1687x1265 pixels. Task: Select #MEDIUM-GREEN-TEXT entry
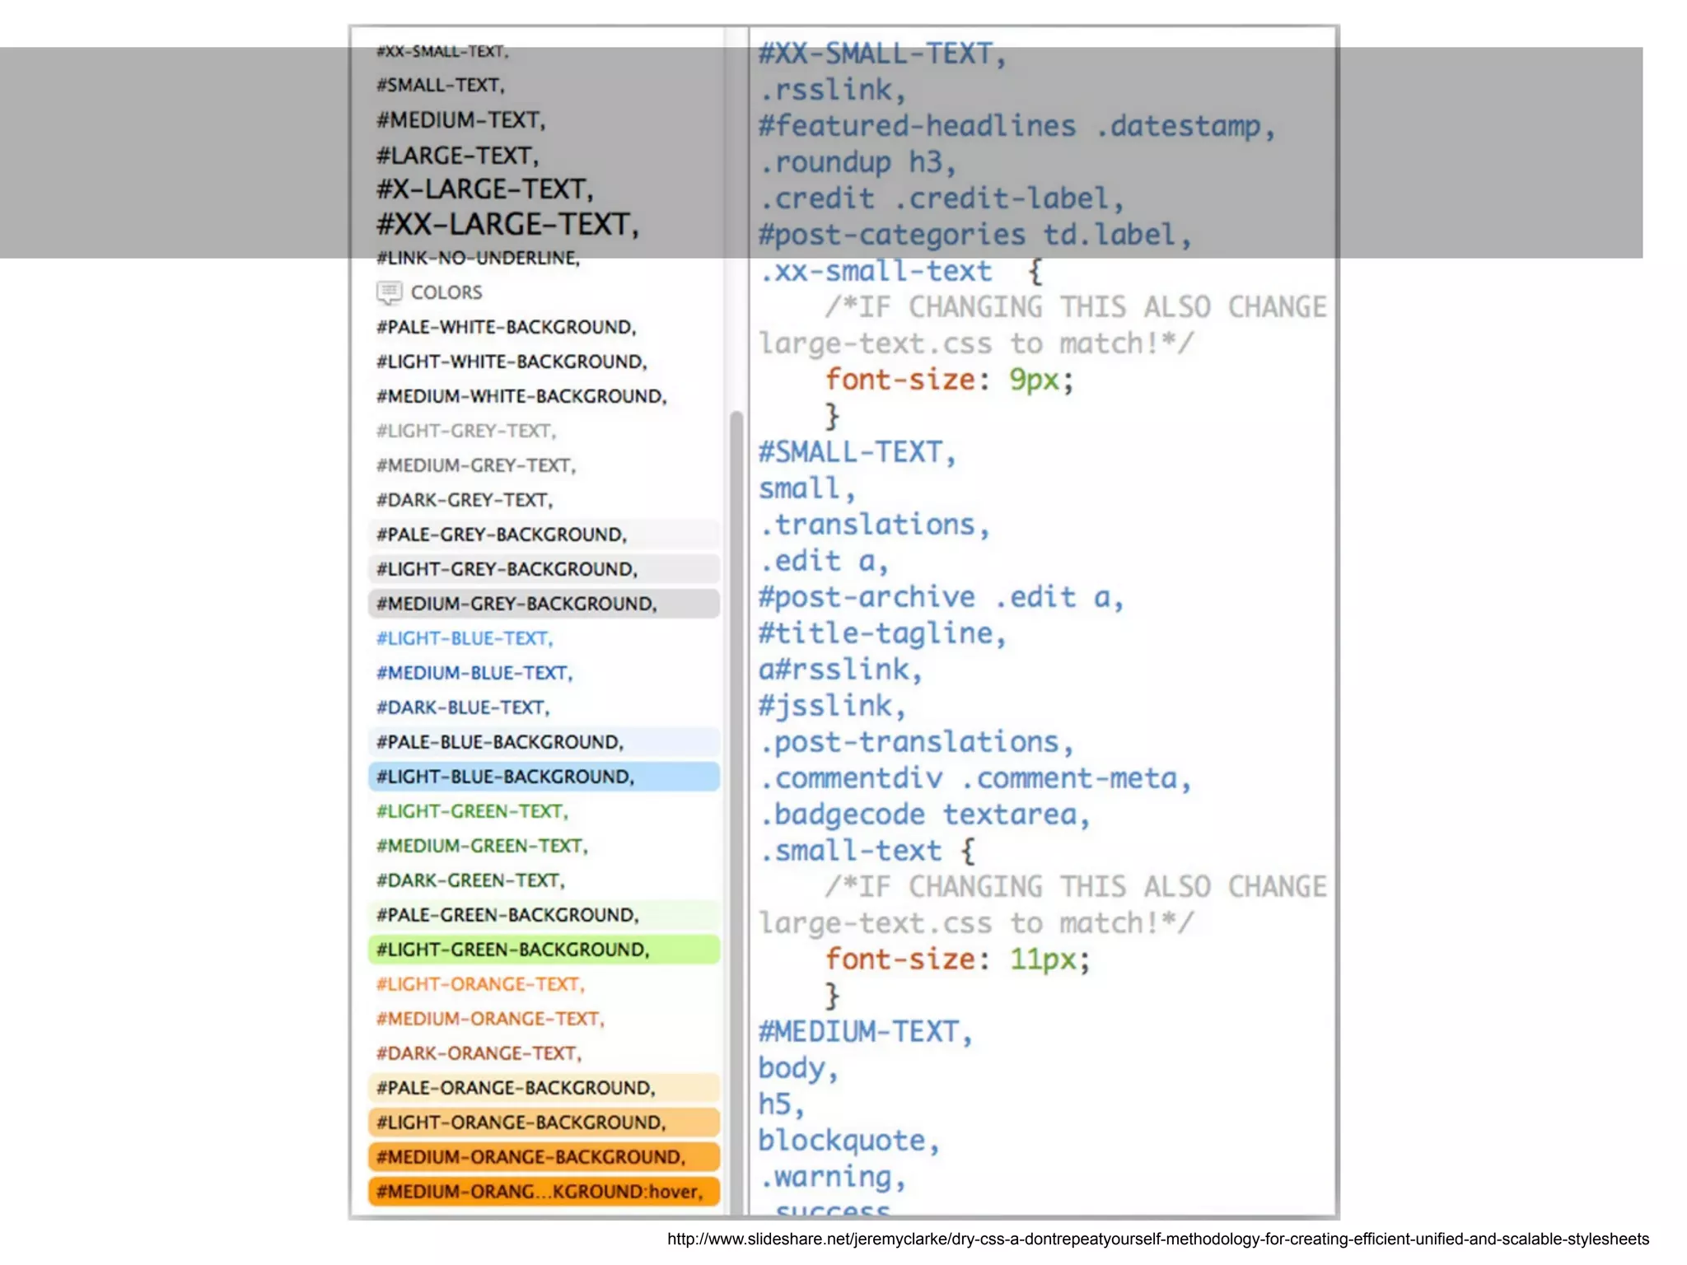click(x=482, y=846)
